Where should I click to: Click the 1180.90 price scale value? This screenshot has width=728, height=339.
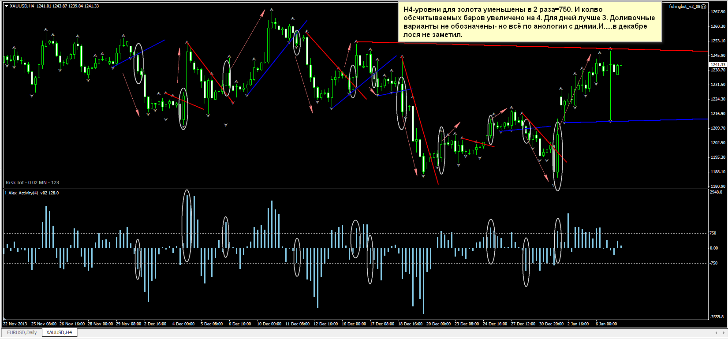718,186
